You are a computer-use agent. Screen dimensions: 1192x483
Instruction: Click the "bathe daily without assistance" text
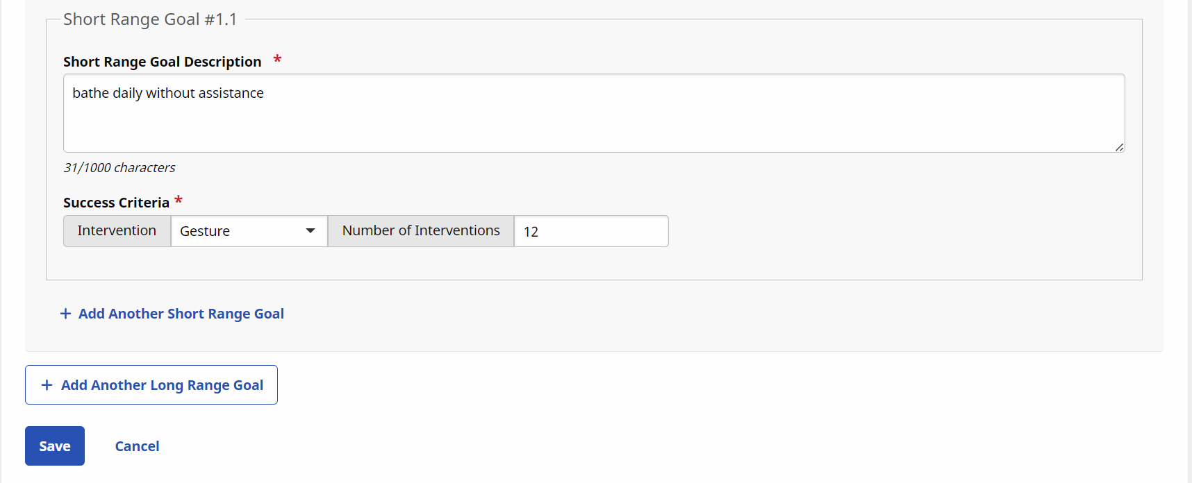pyautogui.click(x=168, y=93)
